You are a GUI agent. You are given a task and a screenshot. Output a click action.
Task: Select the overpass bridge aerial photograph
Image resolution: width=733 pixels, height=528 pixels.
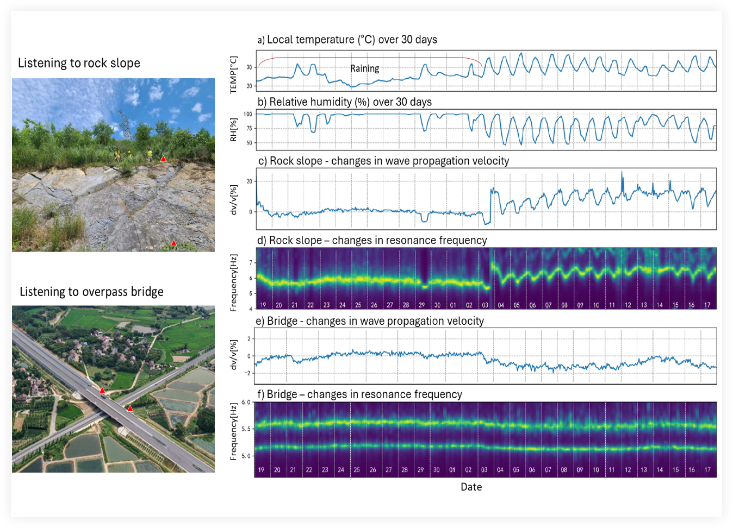coord(113,389)
